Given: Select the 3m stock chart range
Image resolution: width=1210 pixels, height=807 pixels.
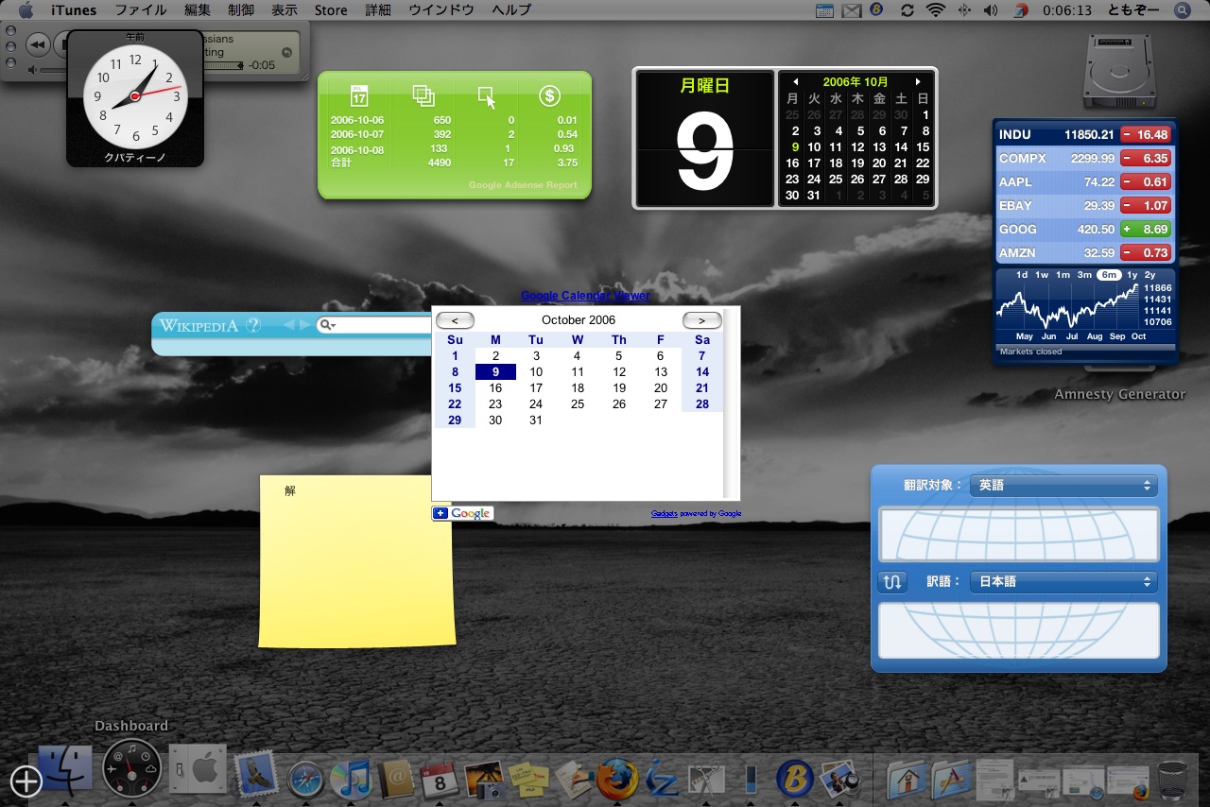Looking at the screenshot, I should [x=1084, y=275].
